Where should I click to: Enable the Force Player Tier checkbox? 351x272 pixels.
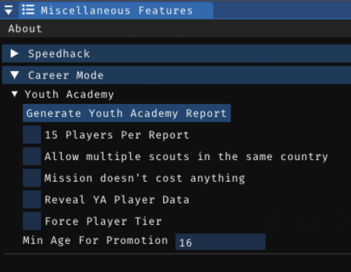click(32, 221)
